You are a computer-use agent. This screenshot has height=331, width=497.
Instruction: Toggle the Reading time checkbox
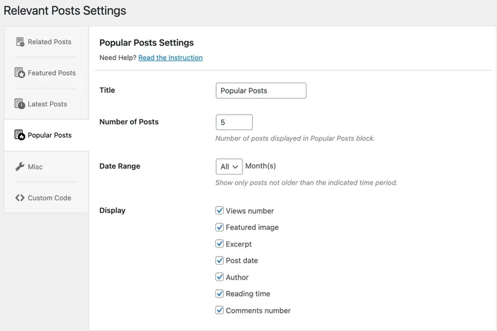click(x=219, y=294)
